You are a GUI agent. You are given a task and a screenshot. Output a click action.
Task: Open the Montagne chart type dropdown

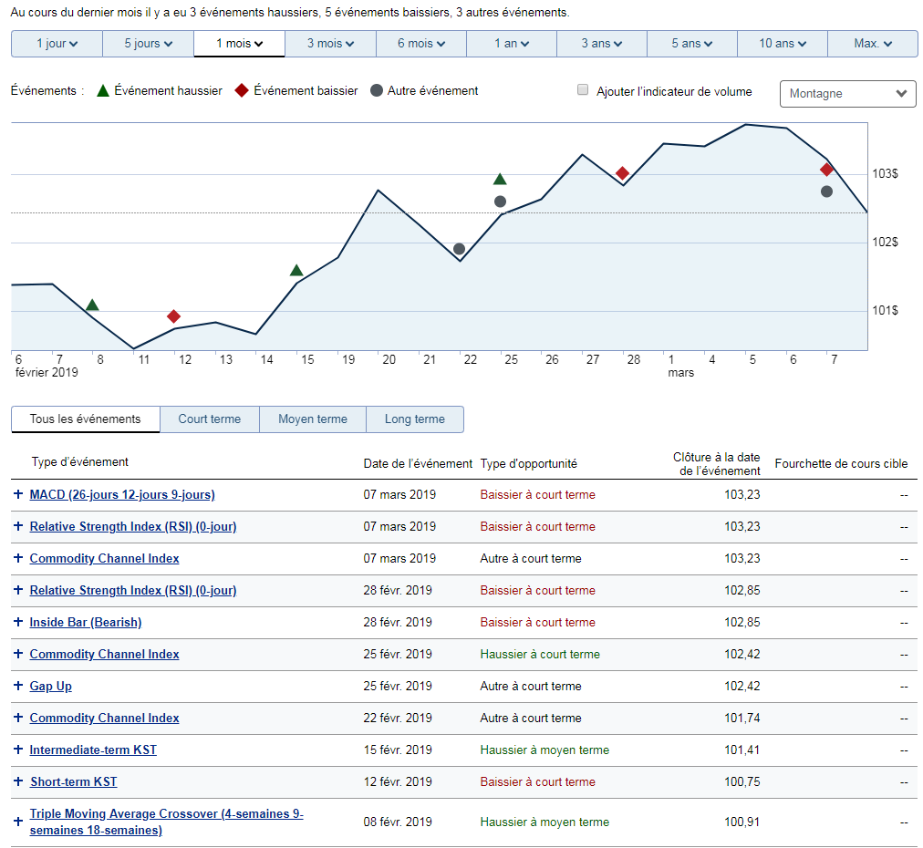(x=847, y=94)
